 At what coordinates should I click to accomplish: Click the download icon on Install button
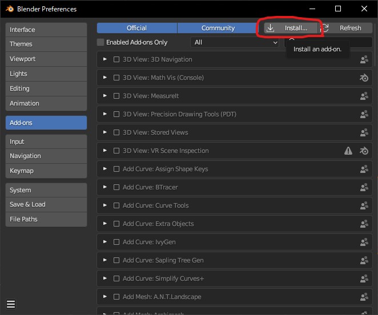(271, 28)
